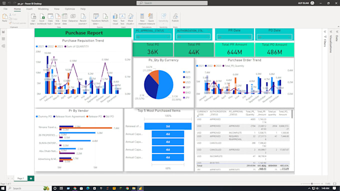This screenshot has width=340, height=191.
Task: Click the table visual's vertical scrollbar
Action: (x=292, y=114)
